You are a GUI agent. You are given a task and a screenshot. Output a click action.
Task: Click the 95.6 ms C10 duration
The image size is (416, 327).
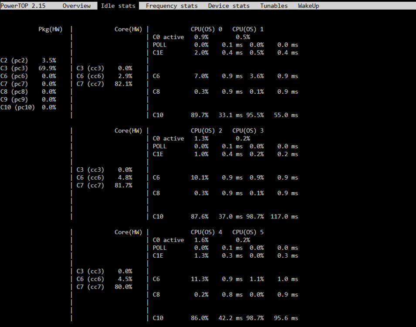coord(286,318)
